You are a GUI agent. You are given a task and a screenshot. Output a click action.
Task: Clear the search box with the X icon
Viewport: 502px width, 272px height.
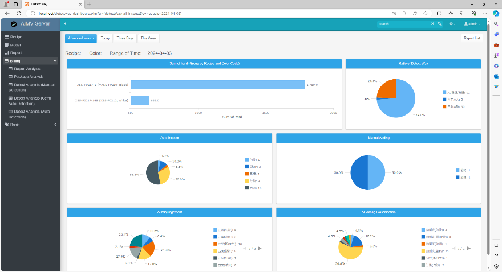click(x=432, y=24)
